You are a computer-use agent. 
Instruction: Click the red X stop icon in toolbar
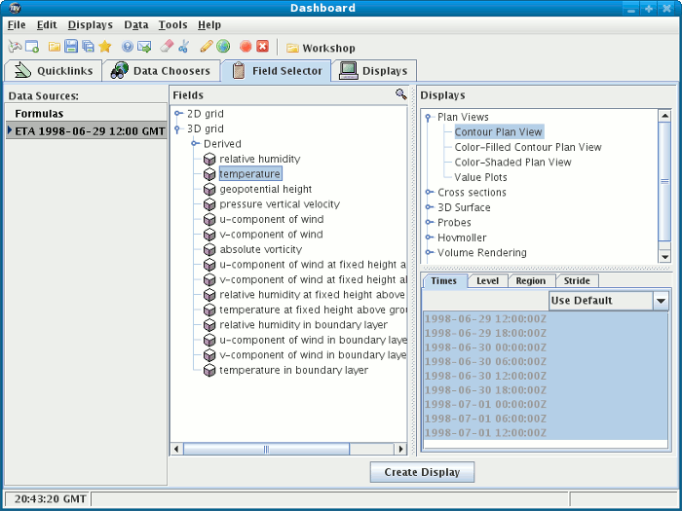coord(262,47)
